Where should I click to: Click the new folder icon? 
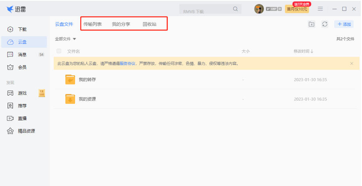coord(312,24)
